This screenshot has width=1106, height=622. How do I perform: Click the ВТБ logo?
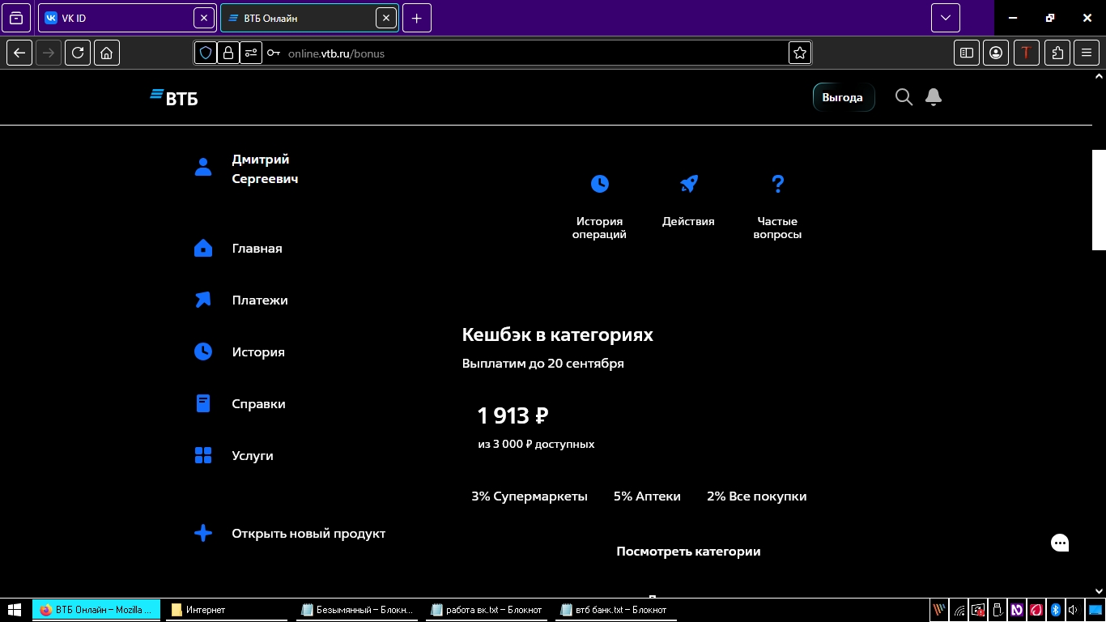pyautogui.click(x=172, y=97)
